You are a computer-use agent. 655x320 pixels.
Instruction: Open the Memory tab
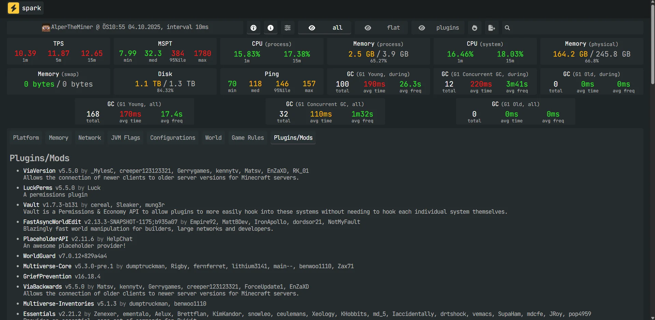point(59,138)
